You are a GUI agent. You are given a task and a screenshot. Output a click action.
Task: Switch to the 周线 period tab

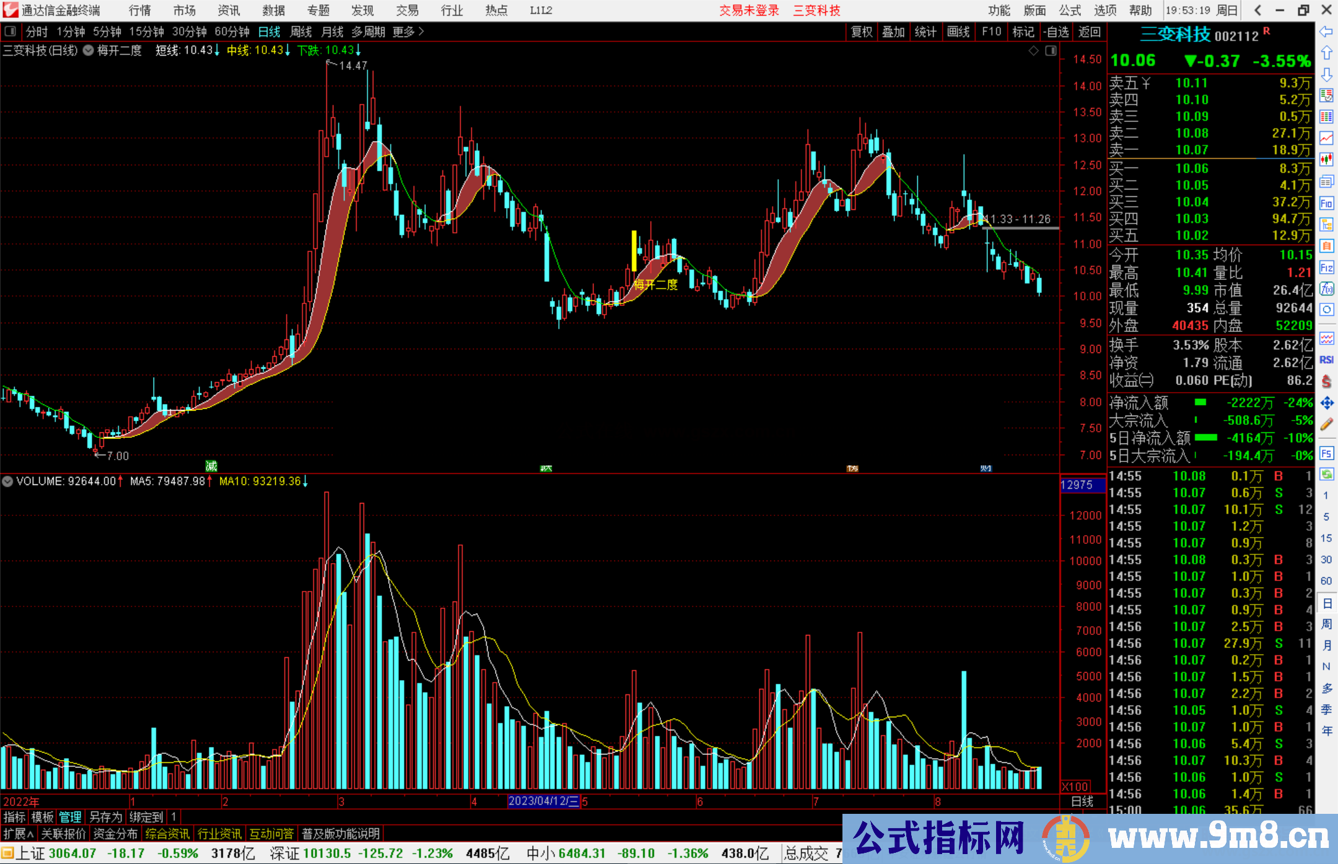pyautogui.click(x=301, y=32)
